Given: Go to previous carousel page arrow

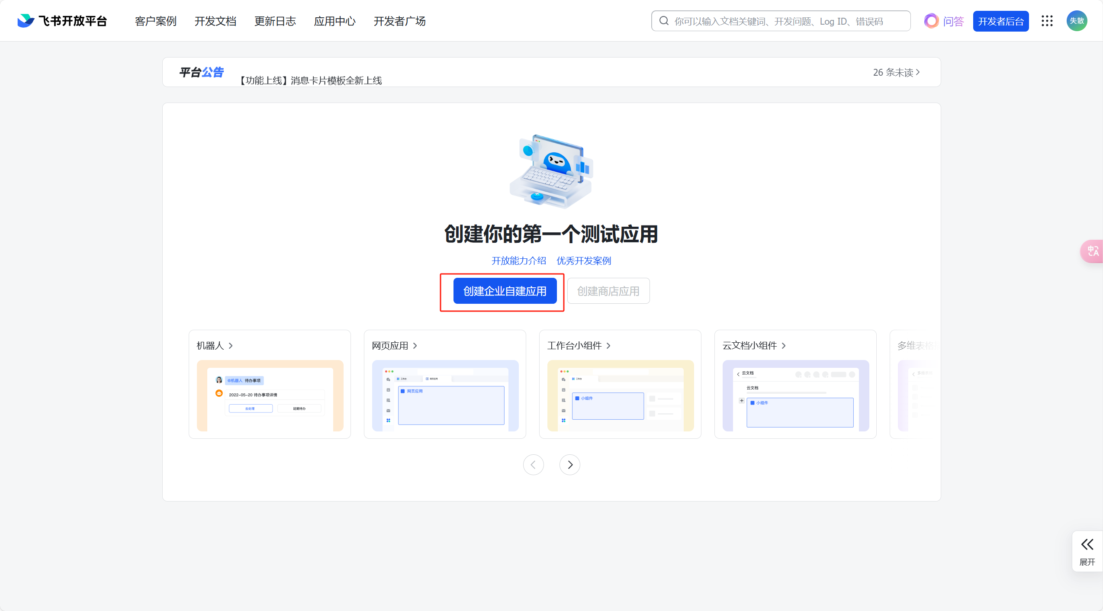Looking at the screenshot, I should pos(533,465).
